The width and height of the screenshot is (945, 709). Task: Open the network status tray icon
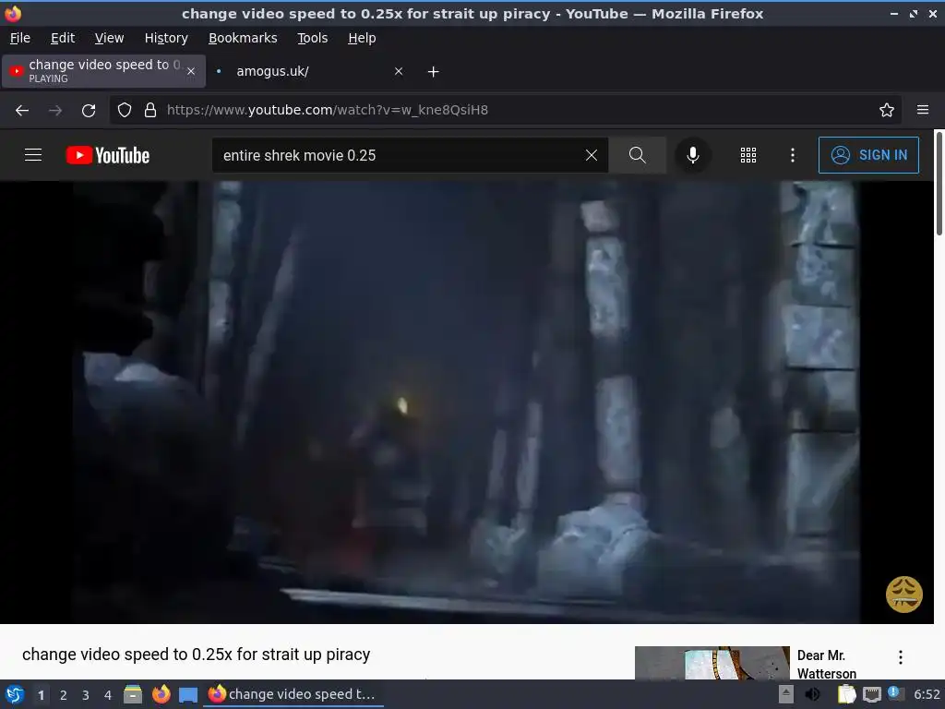click(871, 694)
